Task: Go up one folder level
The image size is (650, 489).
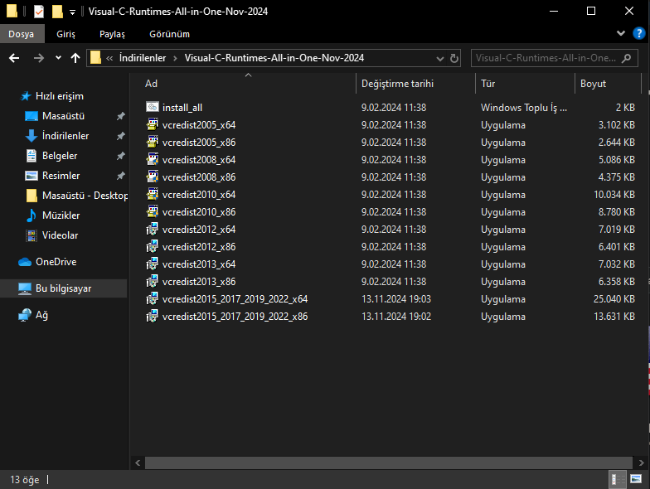Action: (75, 58)
